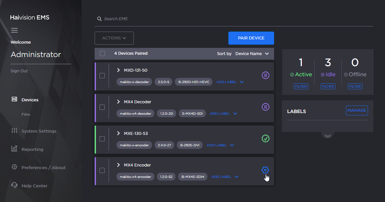
Task: Open the Reporting section via its chart icon
Action: coord(14,149)
